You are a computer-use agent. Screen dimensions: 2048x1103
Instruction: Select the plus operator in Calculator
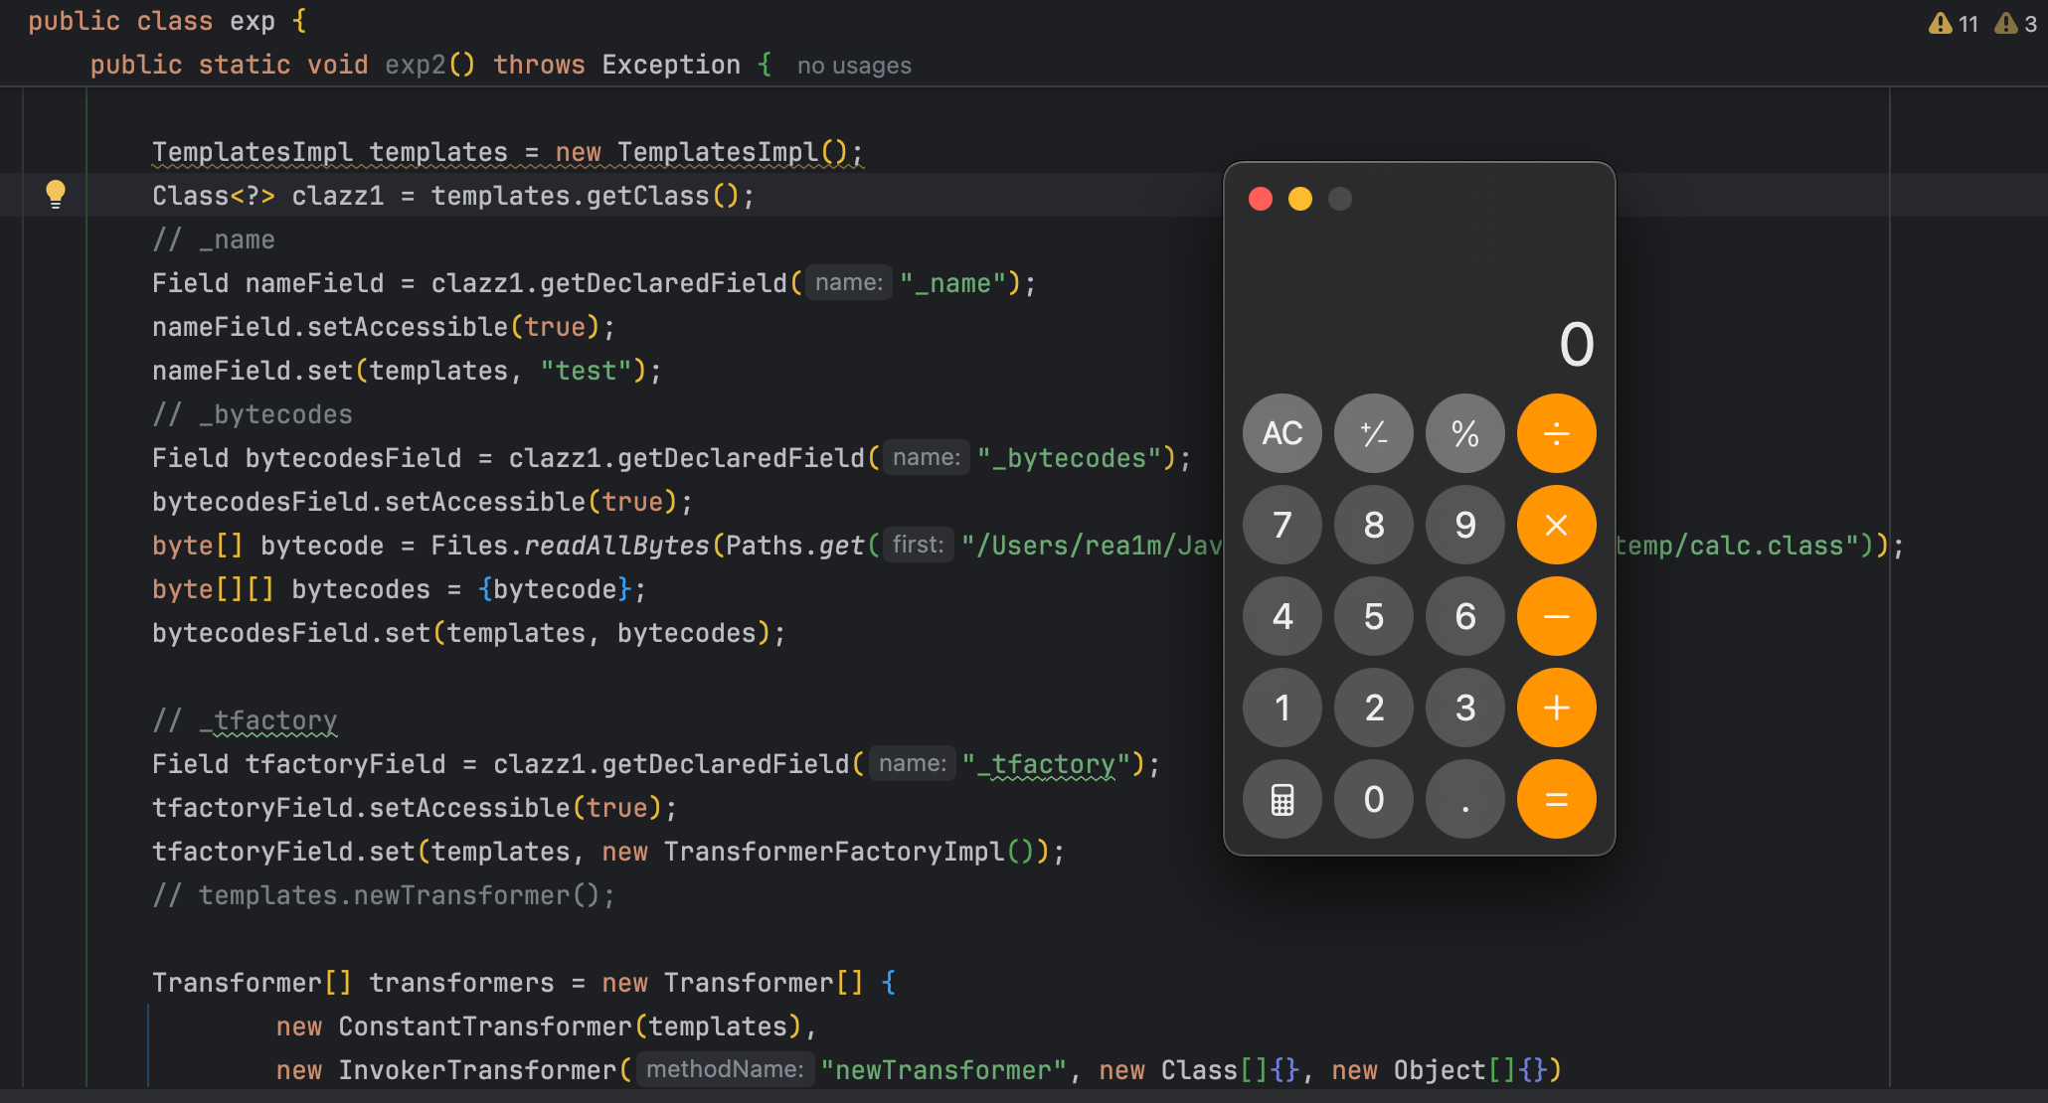pyautogui.click(x=1557, y=708)
